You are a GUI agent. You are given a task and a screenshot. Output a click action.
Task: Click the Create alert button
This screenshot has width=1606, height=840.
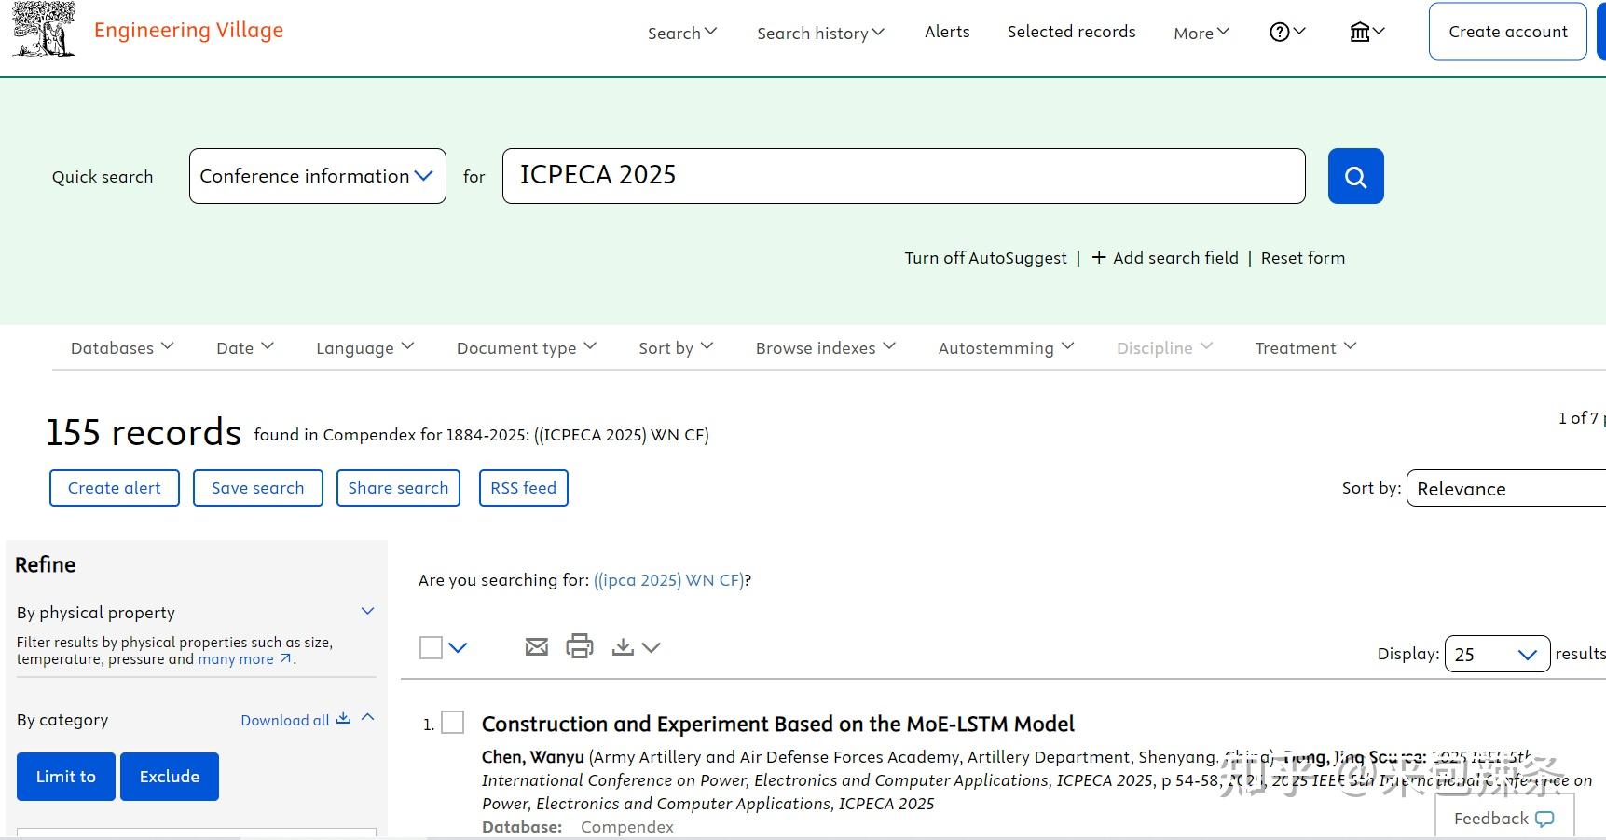(x=114, y=487)
